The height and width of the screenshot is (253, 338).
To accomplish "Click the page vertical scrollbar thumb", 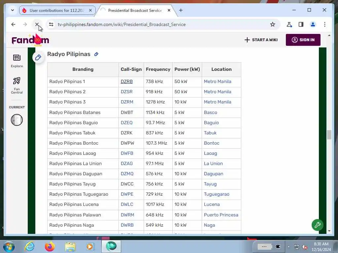I will [x=329, y=135].
